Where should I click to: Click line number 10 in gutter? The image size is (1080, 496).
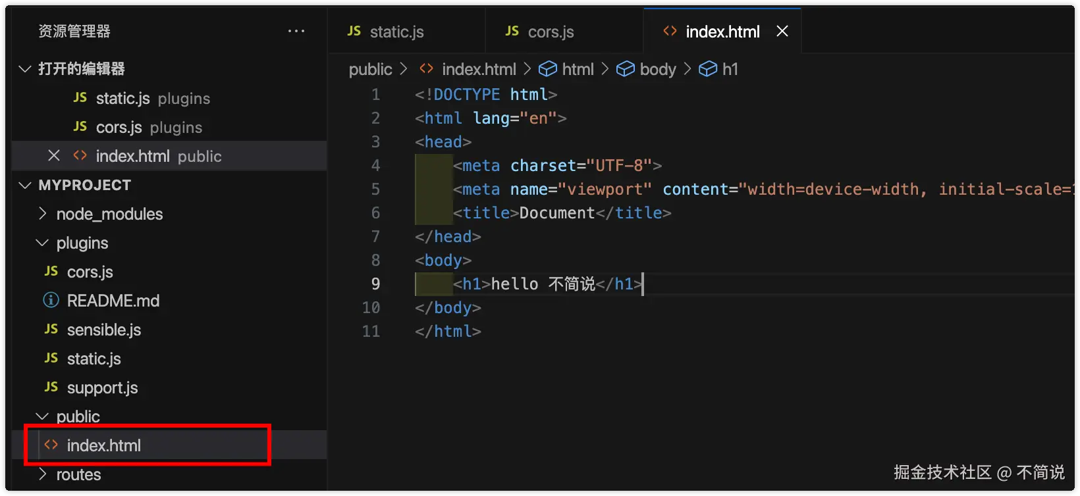(x=371, y=308)
